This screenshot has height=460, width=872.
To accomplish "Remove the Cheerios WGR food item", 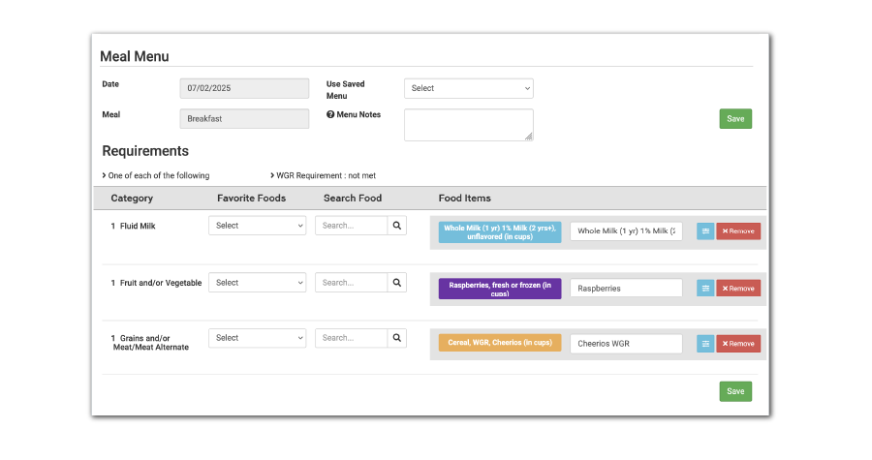I will (738, 343).
